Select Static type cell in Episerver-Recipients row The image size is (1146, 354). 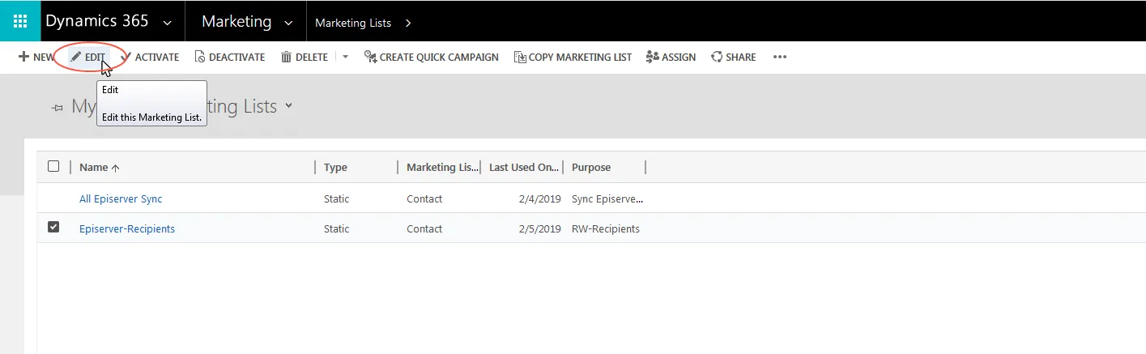[x=337, y=228]
